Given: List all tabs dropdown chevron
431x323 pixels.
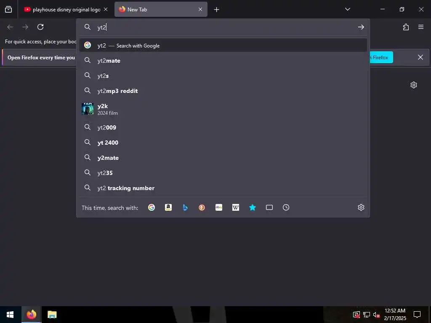Looking at the screenshot, I should pyautogui.click(x=347, y=9).
